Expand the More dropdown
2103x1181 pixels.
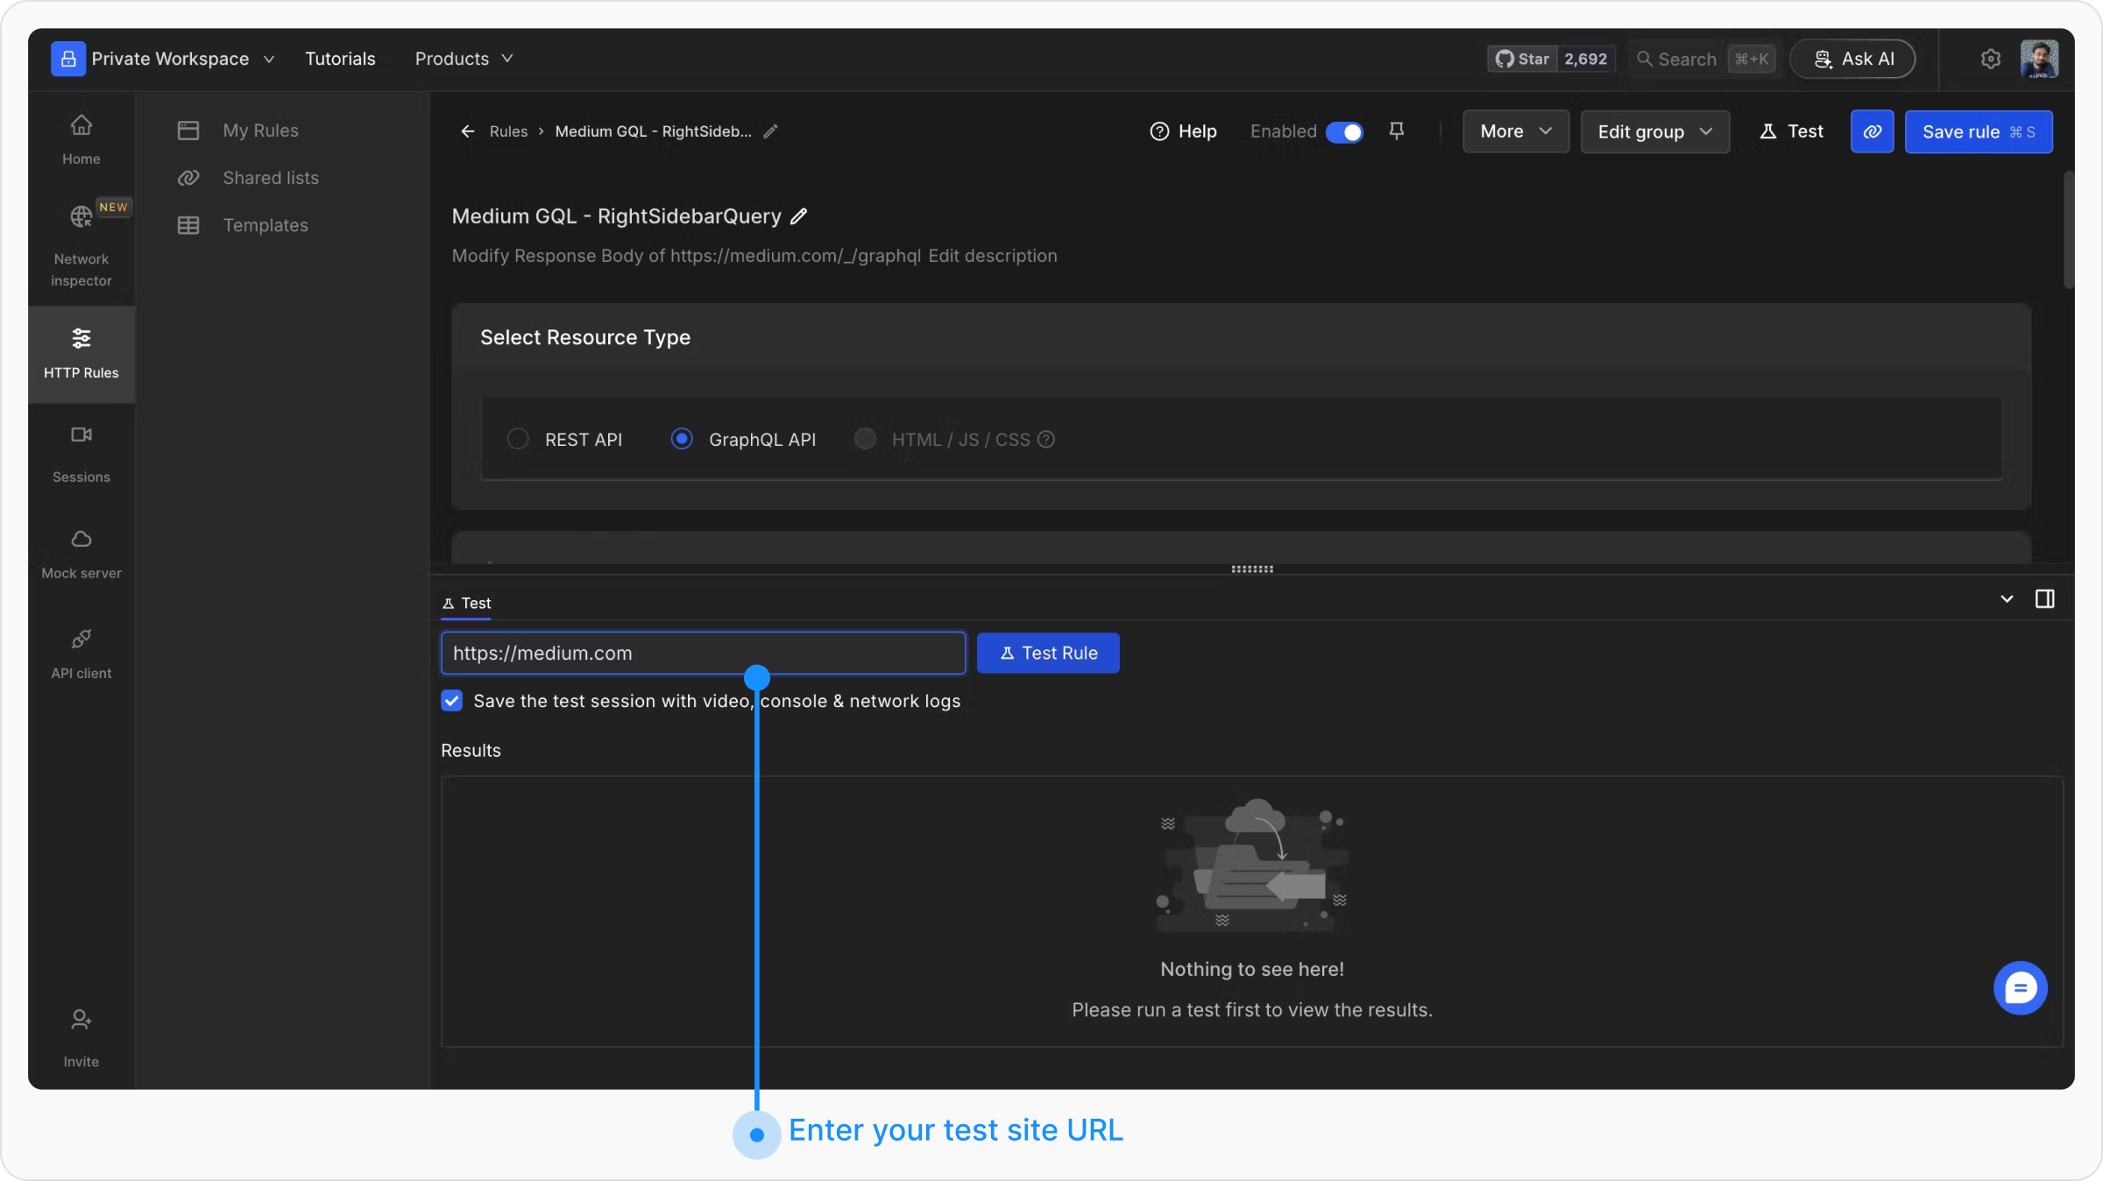(1515, 131)
